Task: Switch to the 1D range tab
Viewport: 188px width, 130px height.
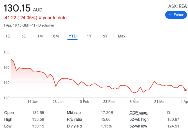Action: tap(8, 36)
